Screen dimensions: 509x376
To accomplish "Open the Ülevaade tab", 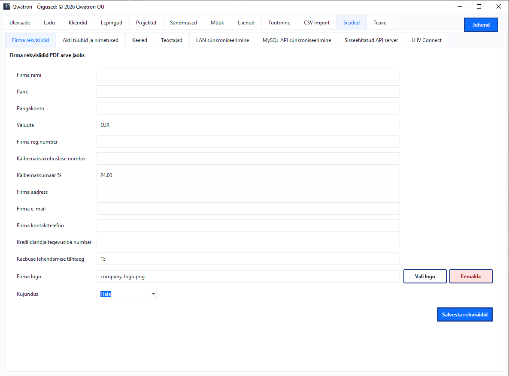I will (x=20, y=23).
